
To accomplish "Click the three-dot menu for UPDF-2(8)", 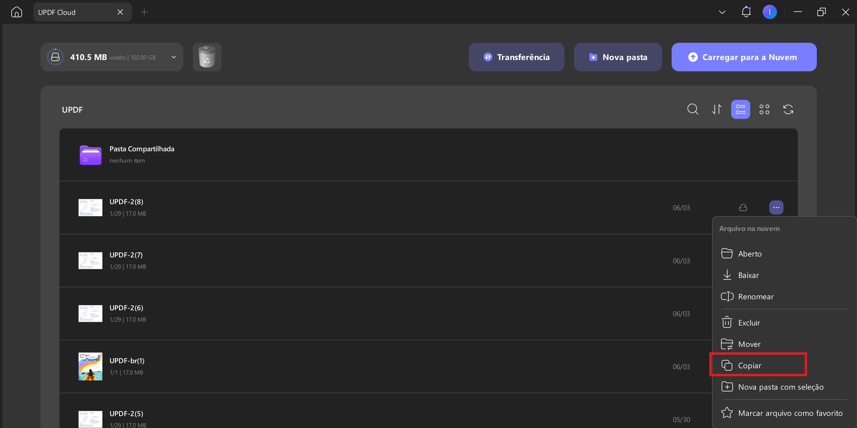I will click(x=776, y=208).
